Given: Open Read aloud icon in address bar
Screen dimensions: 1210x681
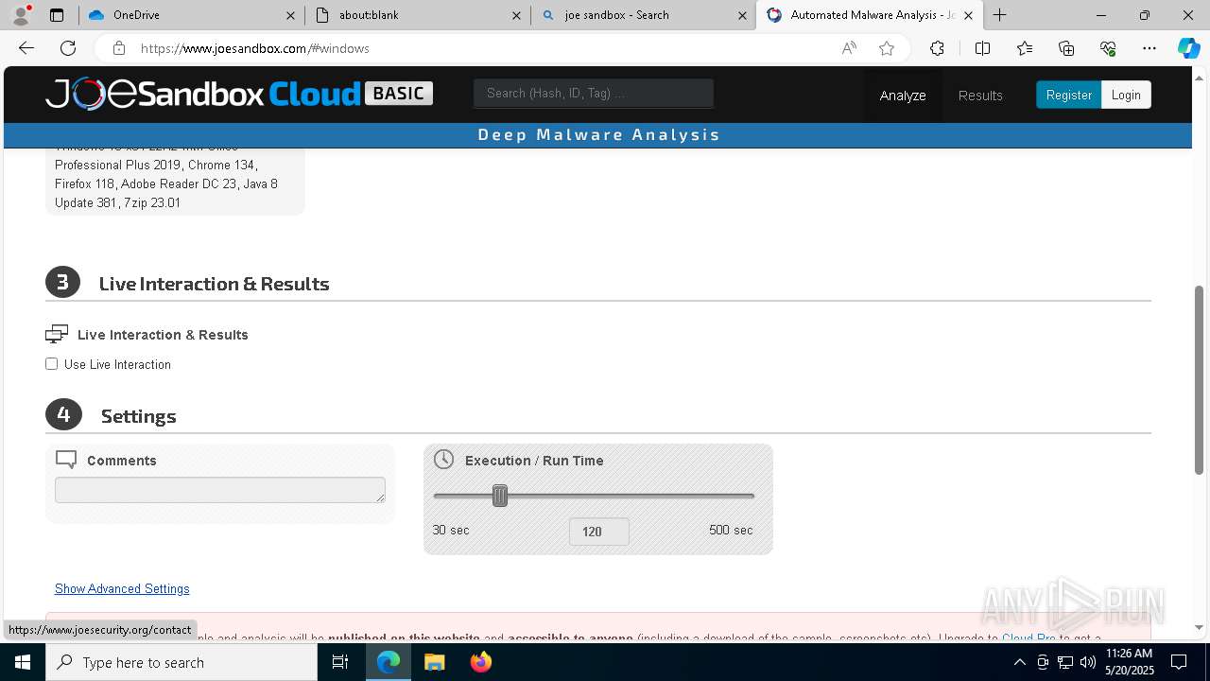Looking at the screenshot, I should (x=849, y=48).
